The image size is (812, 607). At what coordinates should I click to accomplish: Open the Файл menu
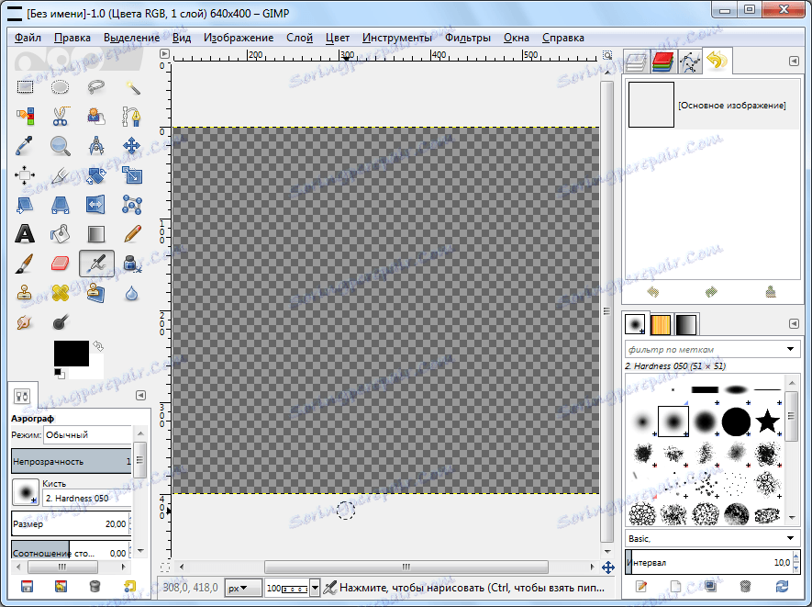coord(28,38)
